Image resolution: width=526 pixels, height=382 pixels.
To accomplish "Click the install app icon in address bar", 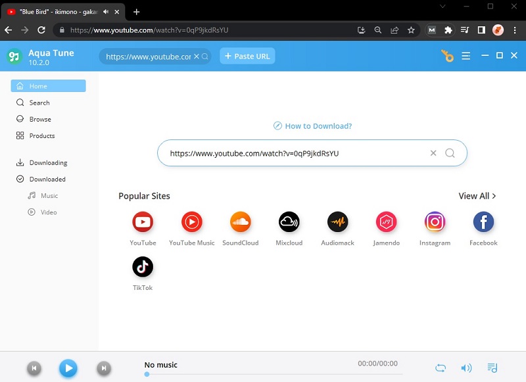I will [x=361, y=30].
